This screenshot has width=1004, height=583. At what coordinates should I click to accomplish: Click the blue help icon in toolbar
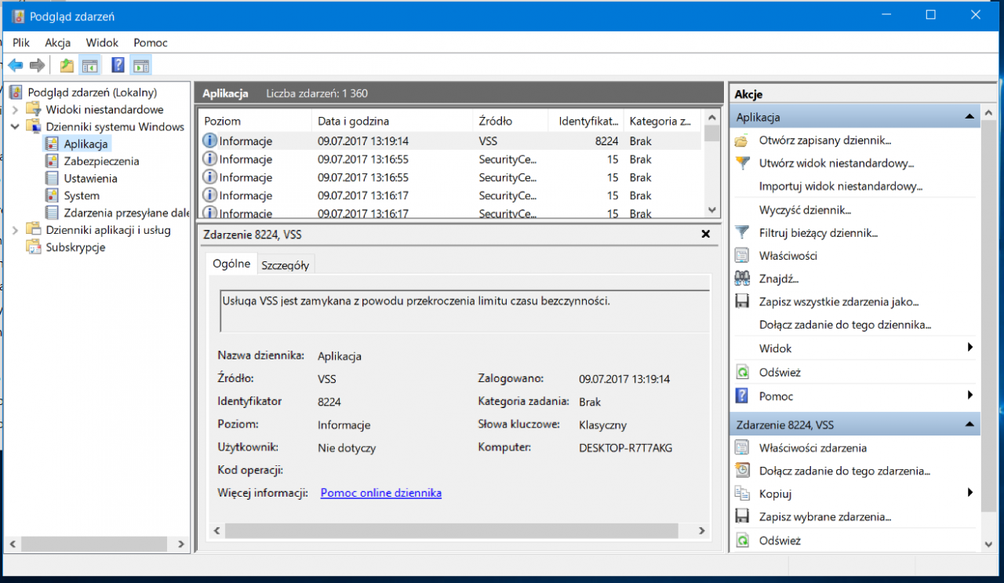(x=118, y=66)
